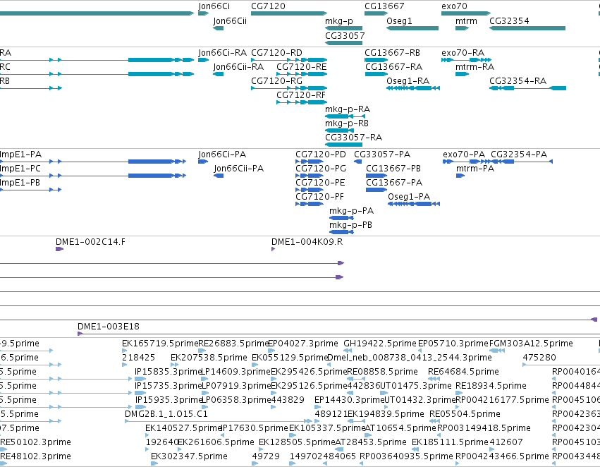
Task: Select transcript CG32354-RA
Action: coord(527,88)
